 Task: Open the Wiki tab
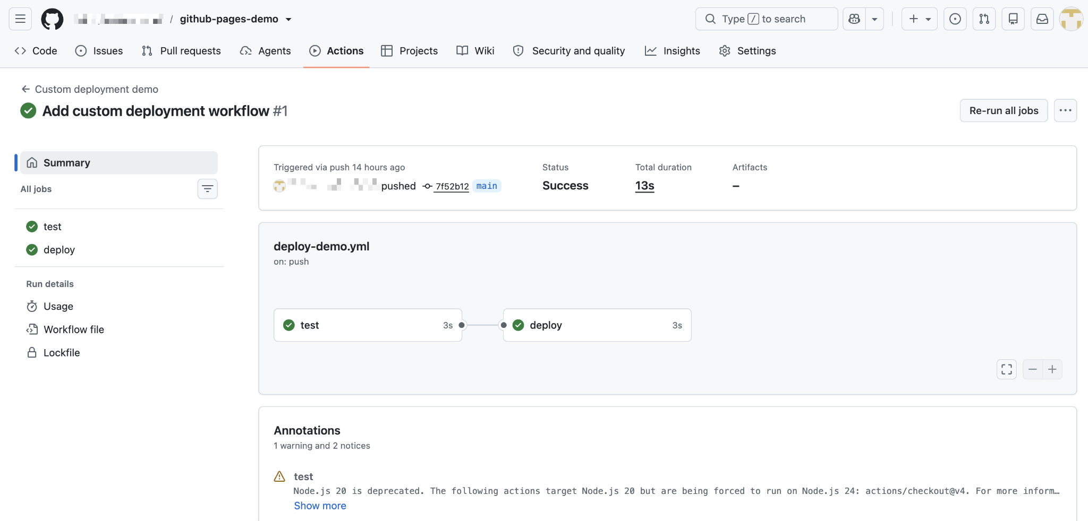[x=475, y=51]
